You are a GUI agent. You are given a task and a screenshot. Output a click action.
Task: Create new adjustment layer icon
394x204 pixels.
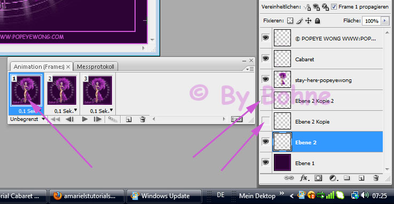click(x=334, y=178)
